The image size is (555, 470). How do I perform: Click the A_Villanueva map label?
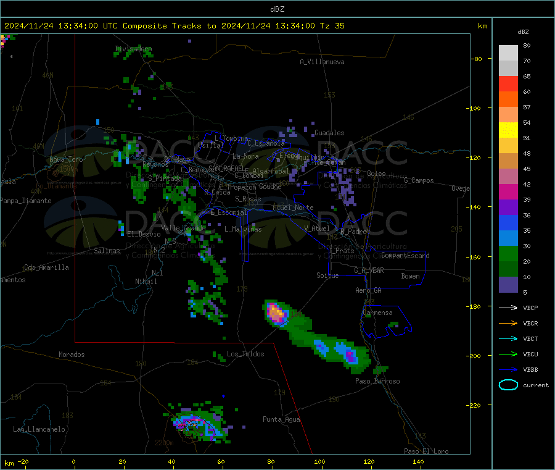[322, 62]
